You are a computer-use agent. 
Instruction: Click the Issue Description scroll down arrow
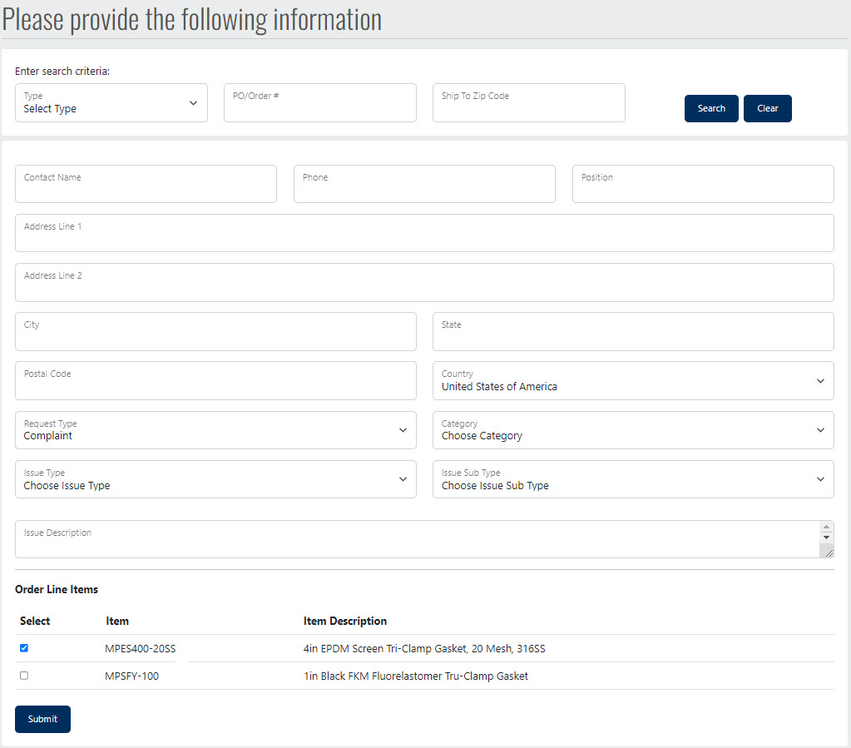tap(826, 537)
